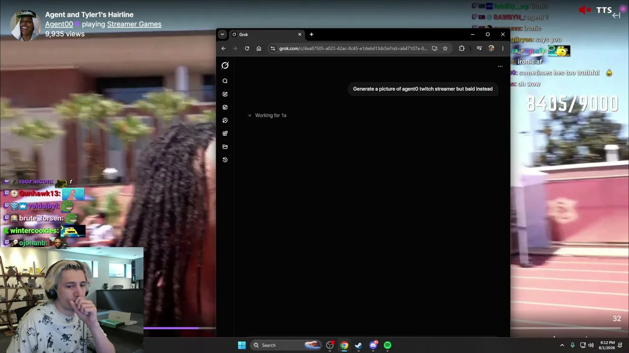Image resolution: width=629 pixels, height=353 pixels.
Task: Open the folder projects icon in Grok sidebar
Action: pyautogui.click(x=225, y=147)
